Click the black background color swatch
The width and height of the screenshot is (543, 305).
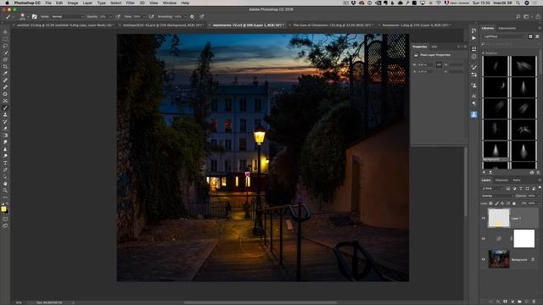pos(7,211)
